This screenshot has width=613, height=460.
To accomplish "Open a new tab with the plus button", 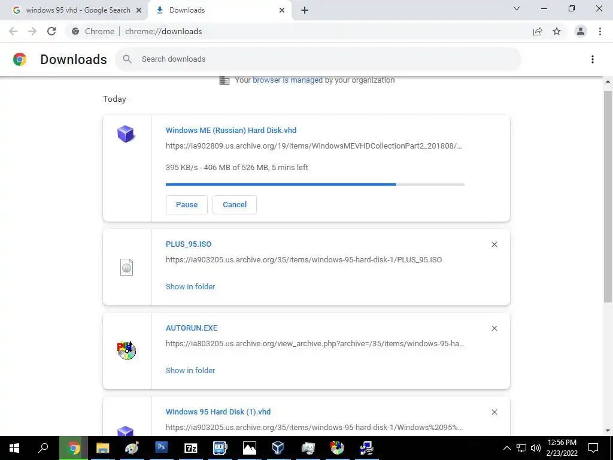I will click(305, 10).
